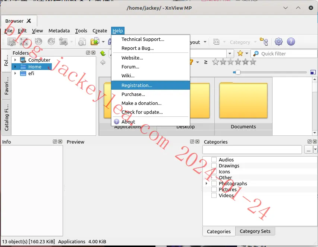Click the export folder toolbar icon
318x247 pixels.
95,41
